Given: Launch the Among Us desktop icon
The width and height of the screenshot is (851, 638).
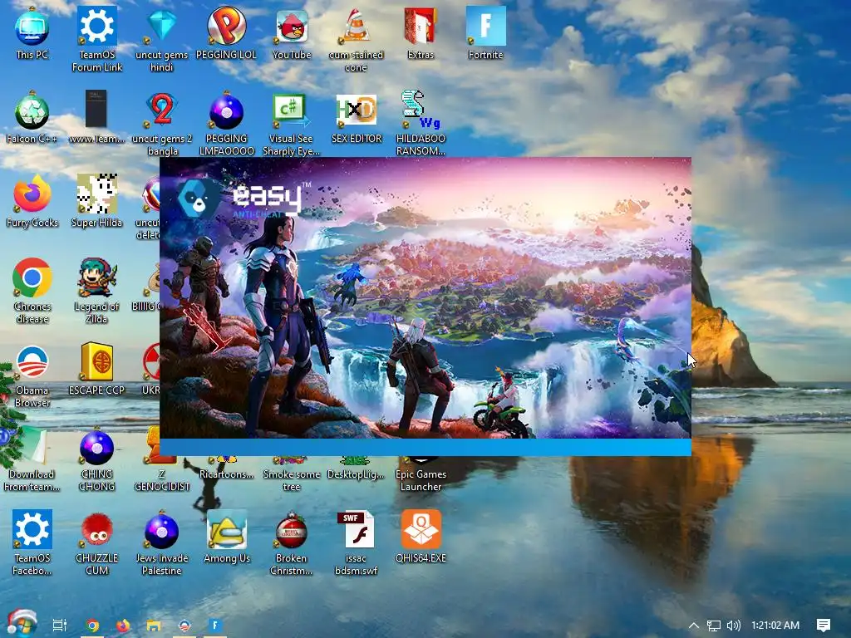Looking at the screenshot, I should click(x=227, y=537).
